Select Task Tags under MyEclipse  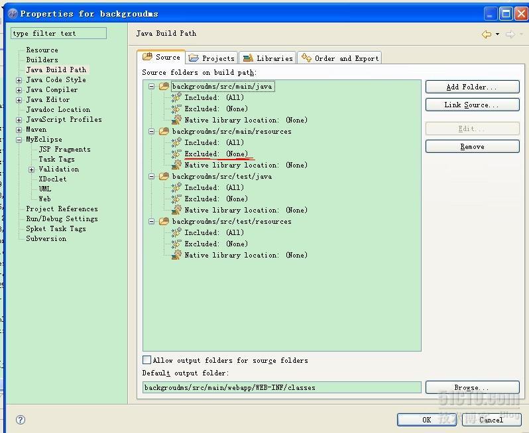[x=56, y=159]
